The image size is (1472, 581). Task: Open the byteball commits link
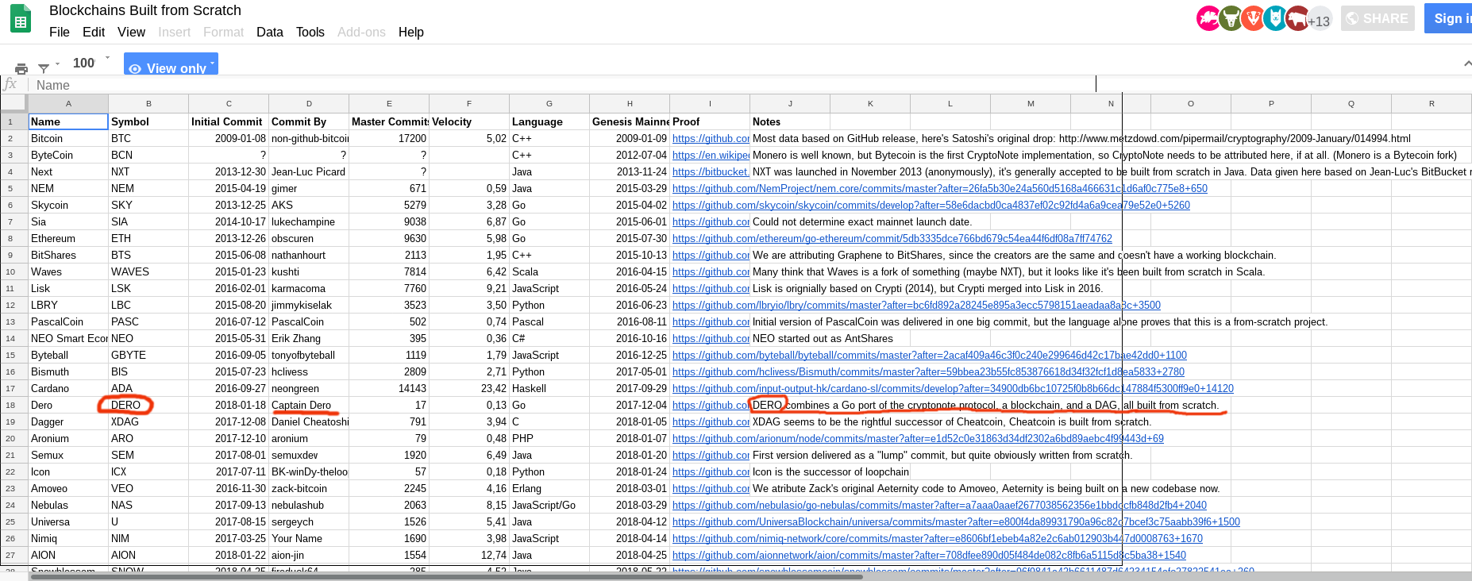(x=929, y=355)
